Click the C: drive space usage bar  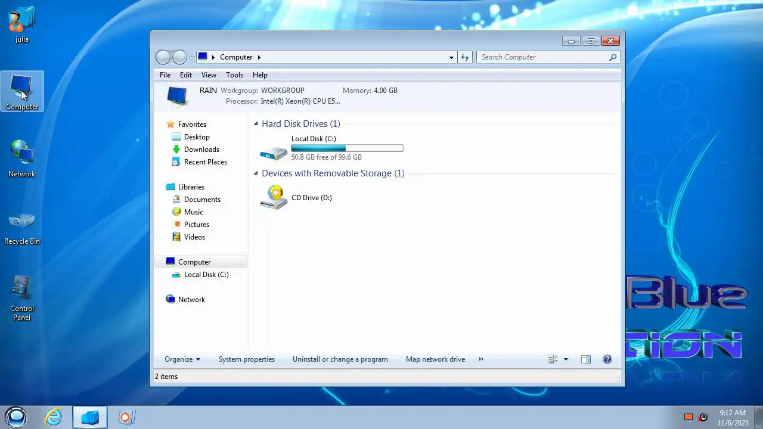347,148
